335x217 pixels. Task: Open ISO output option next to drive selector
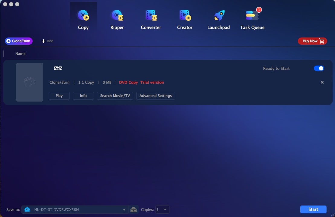[x=134, y=209]
